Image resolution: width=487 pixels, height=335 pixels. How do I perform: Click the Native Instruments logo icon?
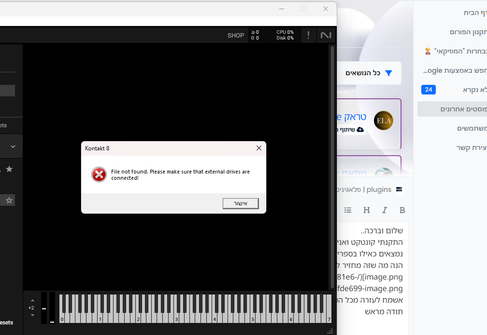326,35
